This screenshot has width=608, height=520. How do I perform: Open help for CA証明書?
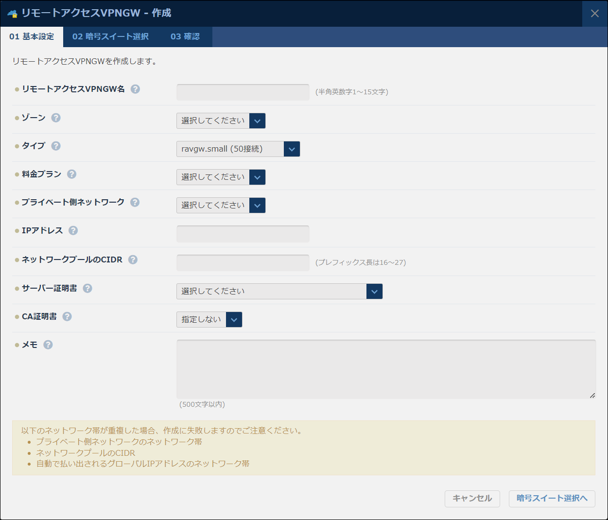(67, 316)
